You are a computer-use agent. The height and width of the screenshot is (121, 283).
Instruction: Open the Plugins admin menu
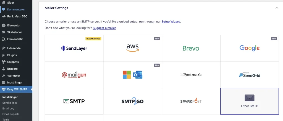(16, 55)
